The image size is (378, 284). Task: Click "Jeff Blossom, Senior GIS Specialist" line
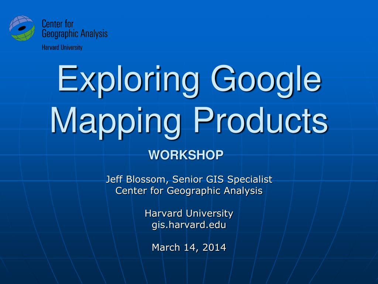[x=189, y=179]
